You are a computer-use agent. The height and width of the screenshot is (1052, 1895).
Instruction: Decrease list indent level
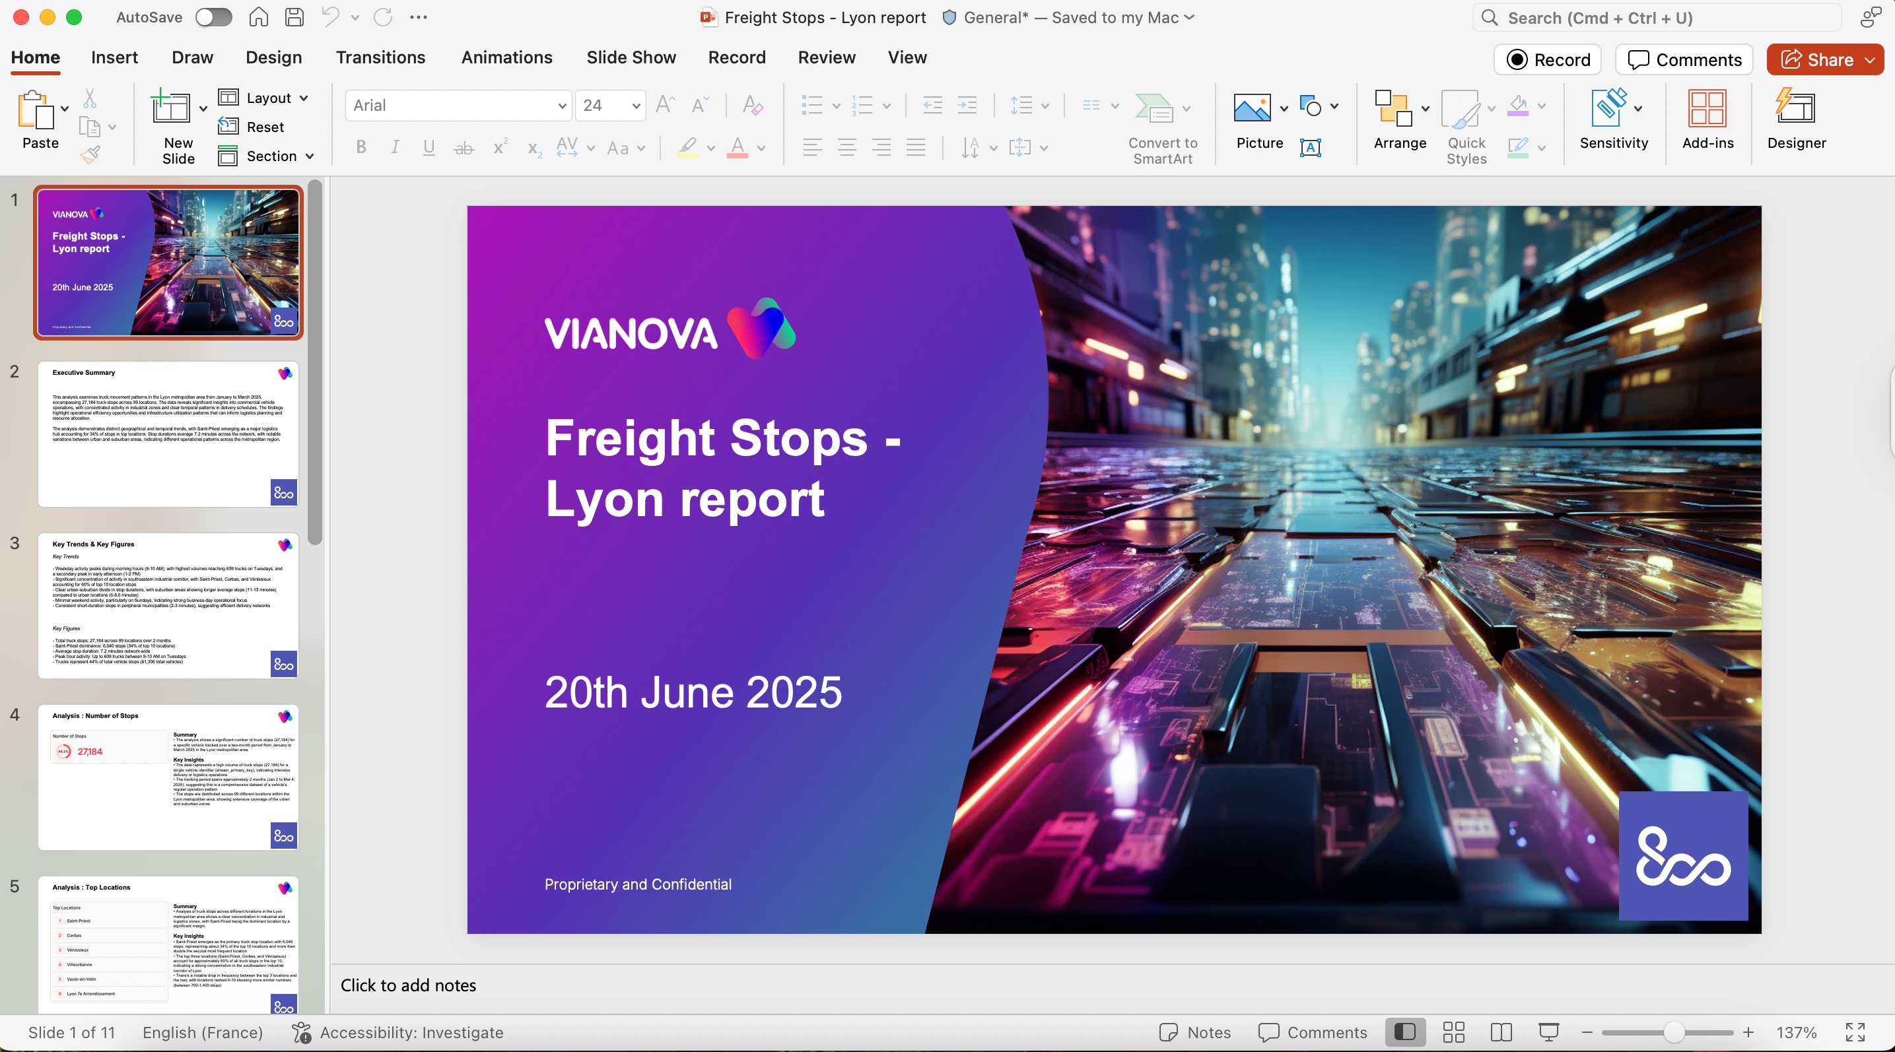click(x=932, y=105)
